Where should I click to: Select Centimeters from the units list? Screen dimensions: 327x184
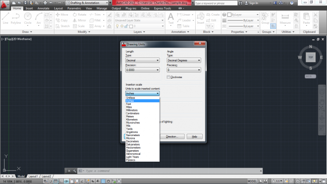(142, 113)
